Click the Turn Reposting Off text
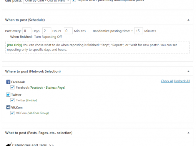The height and width of the screenshot is (146, 196). pyautogui.click(x=48, y=37)
